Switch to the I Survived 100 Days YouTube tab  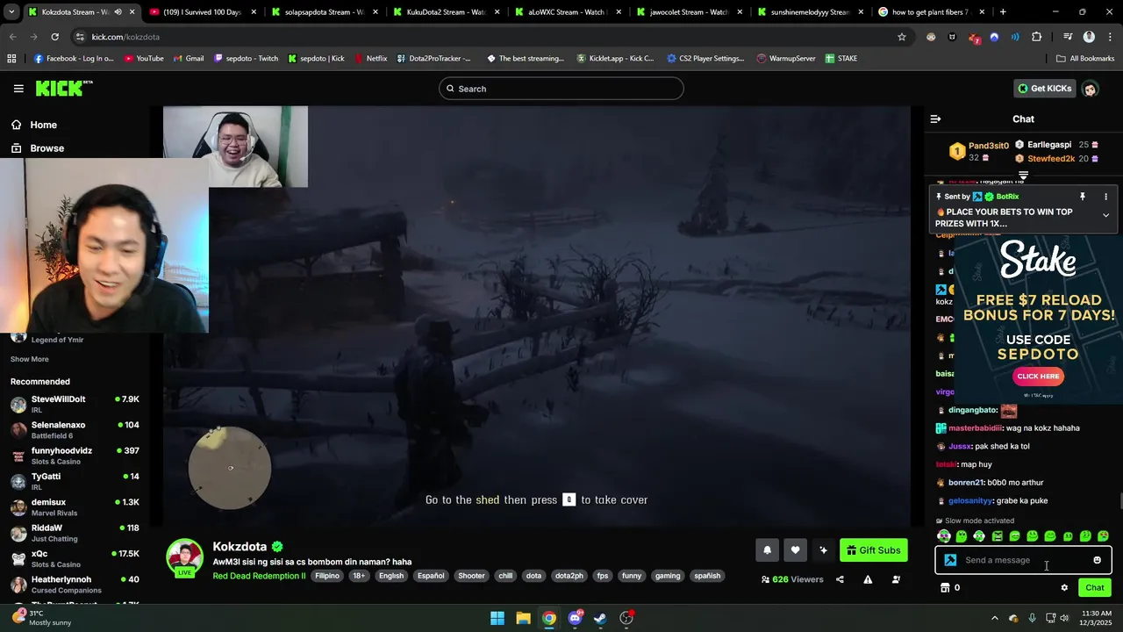pos(202,12)
